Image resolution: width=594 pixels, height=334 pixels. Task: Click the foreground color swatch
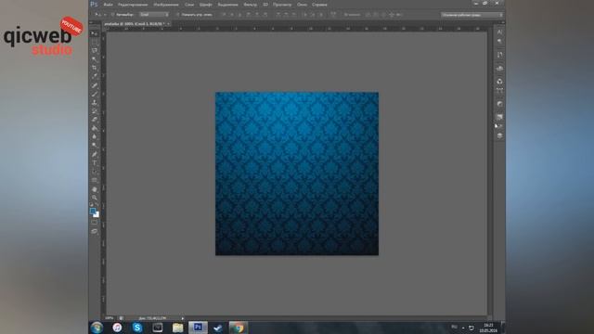tap(93, 212)
